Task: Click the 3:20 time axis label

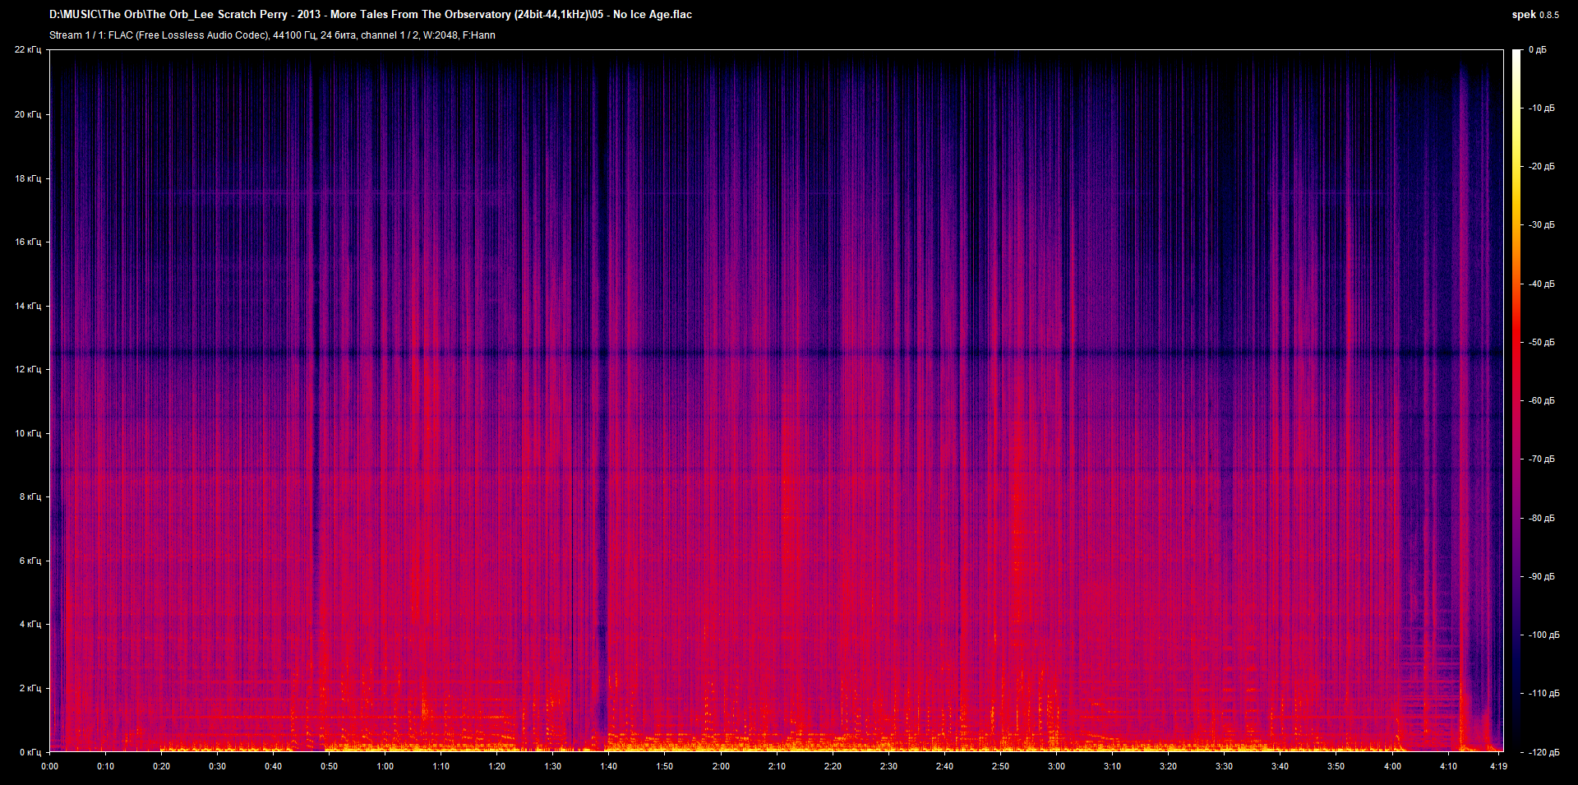Action: [1168, 766]
